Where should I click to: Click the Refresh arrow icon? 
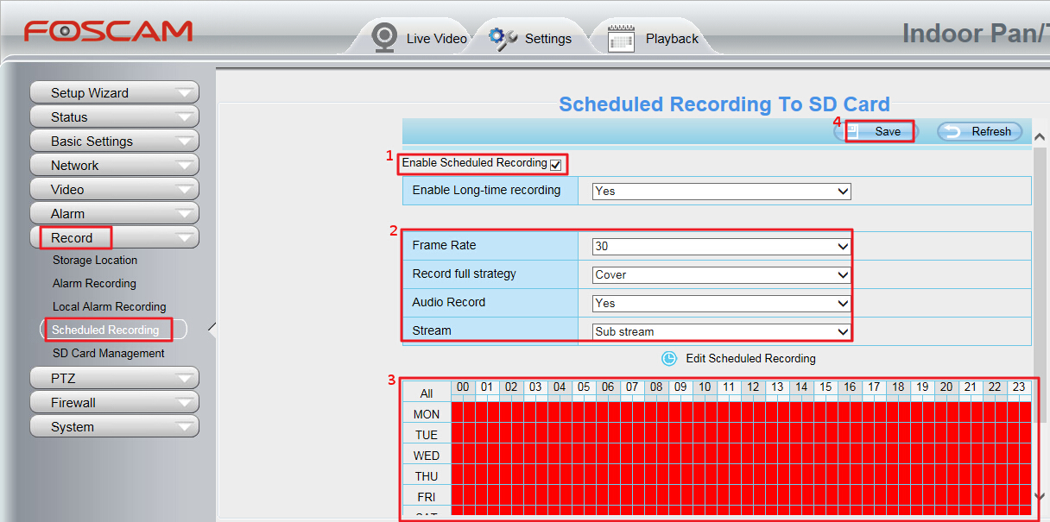[952, 132]
